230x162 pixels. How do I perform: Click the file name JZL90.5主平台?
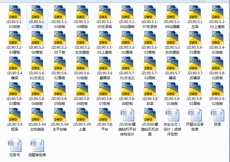point(105,127)
